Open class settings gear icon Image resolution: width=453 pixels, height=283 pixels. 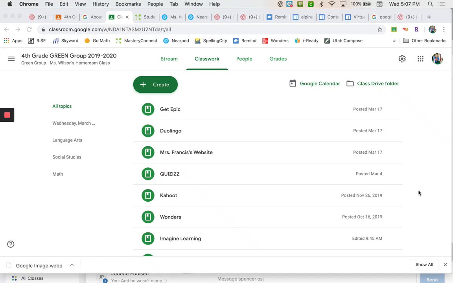402,59
